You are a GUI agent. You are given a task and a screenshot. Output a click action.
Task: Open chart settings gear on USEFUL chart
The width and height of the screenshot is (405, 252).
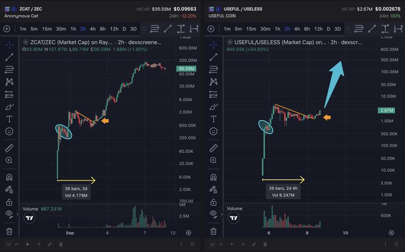pos(391,232)
